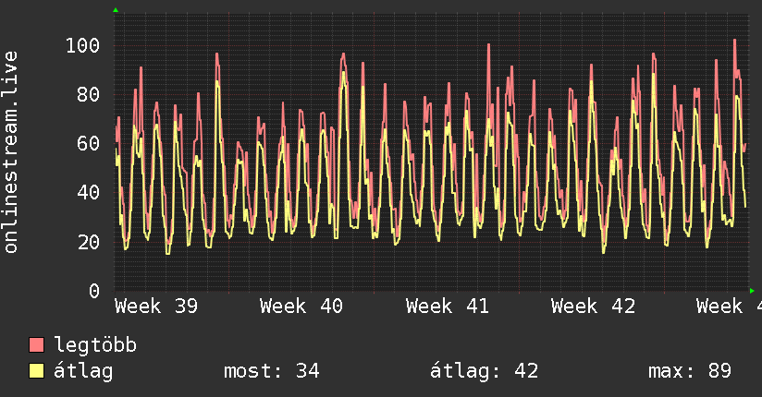762x397 pixels.
Task: Click the 60 y-axis label
Action: [x=89, y=144]
